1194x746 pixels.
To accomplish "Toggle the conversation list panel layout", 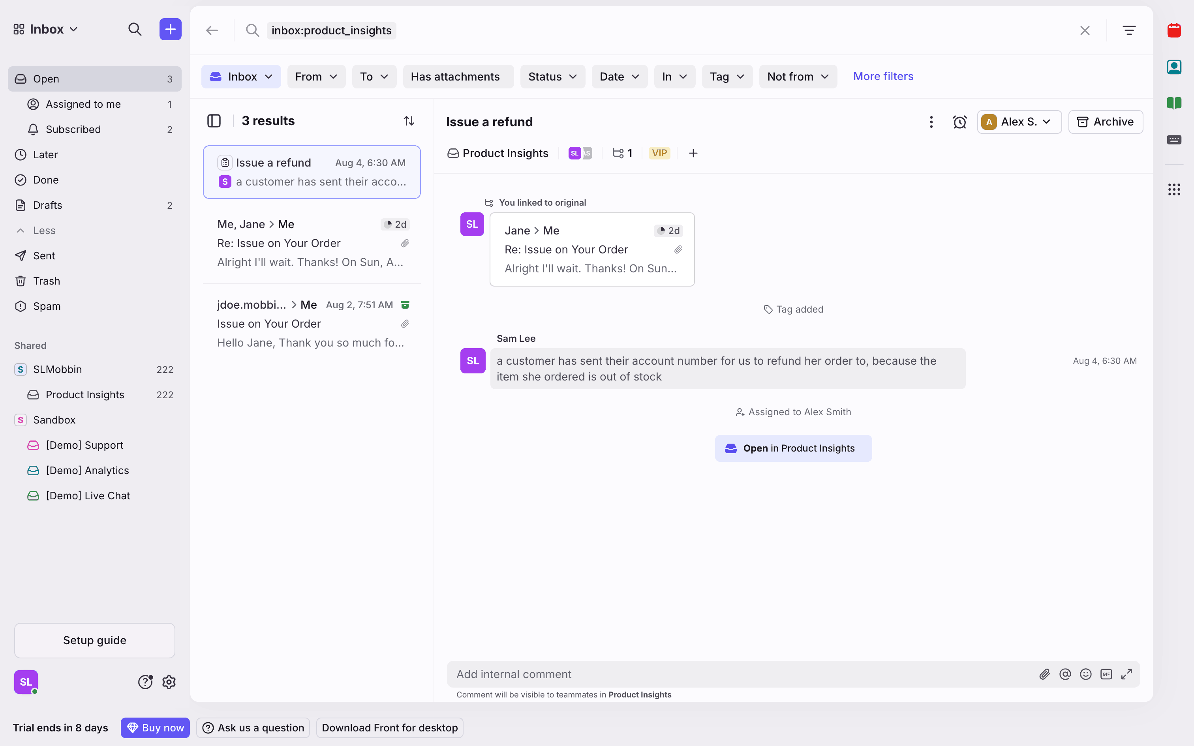I will (214, 121).
